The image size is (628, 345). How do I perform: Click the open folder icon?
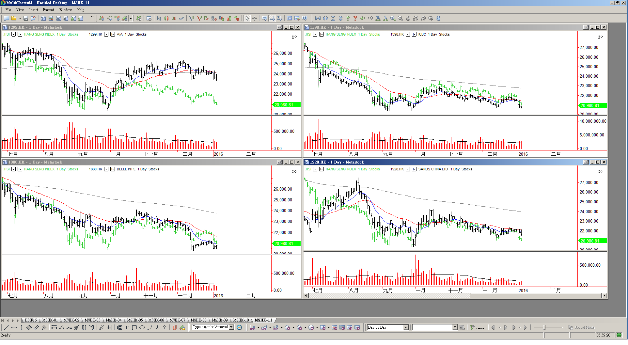coord(14,18)
